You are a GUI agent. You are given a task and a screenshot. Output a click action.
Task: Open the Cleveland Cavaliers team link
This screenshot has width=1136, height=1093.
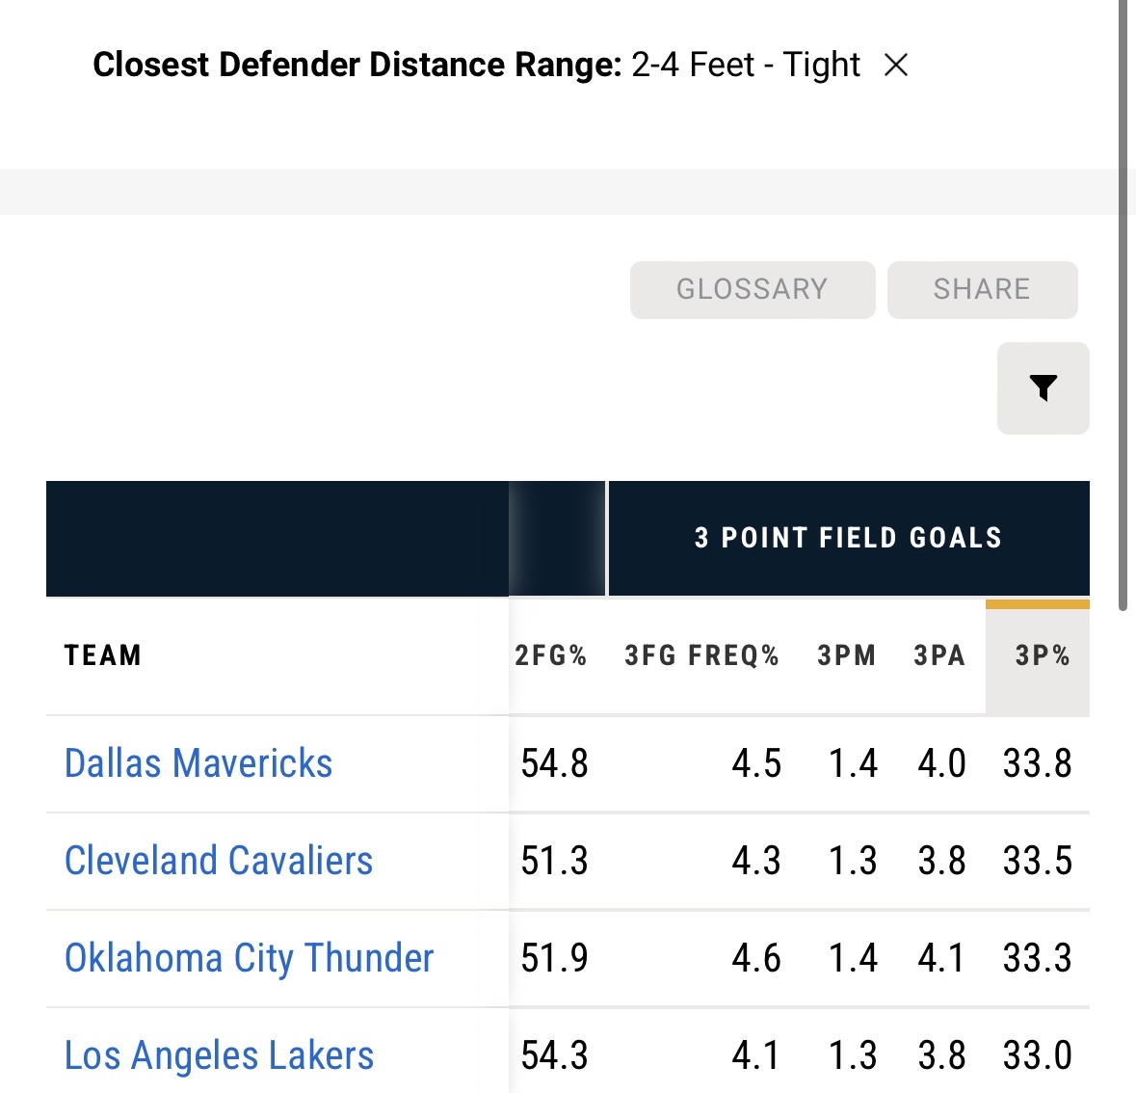(219, 861)
